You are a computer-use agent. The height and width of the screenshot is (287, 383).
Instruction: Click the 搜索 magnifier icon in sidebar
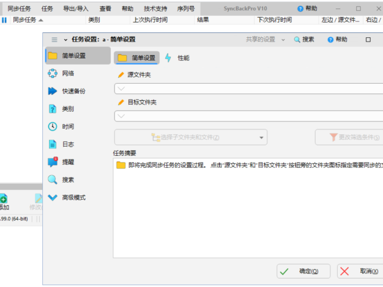click(53, 180)
